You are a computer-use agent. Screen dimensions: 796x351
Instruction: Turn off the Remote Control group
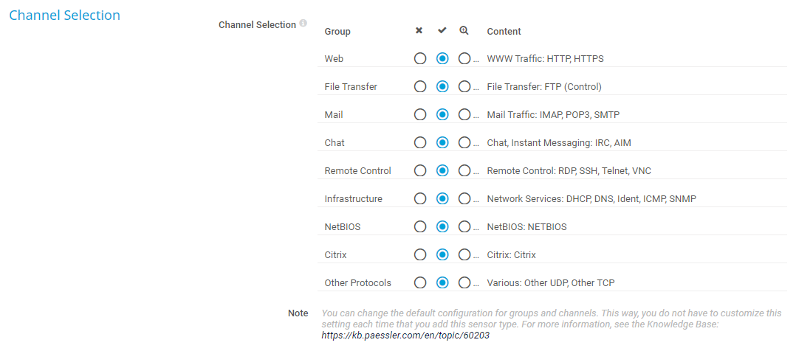[420, 171]
